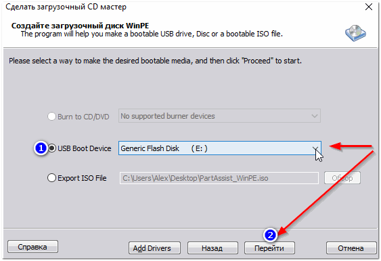Select the USB Boot Device radio button
The width and height of the screenshot is (381, 261).
pyautogui.click(x=52, y=148)
